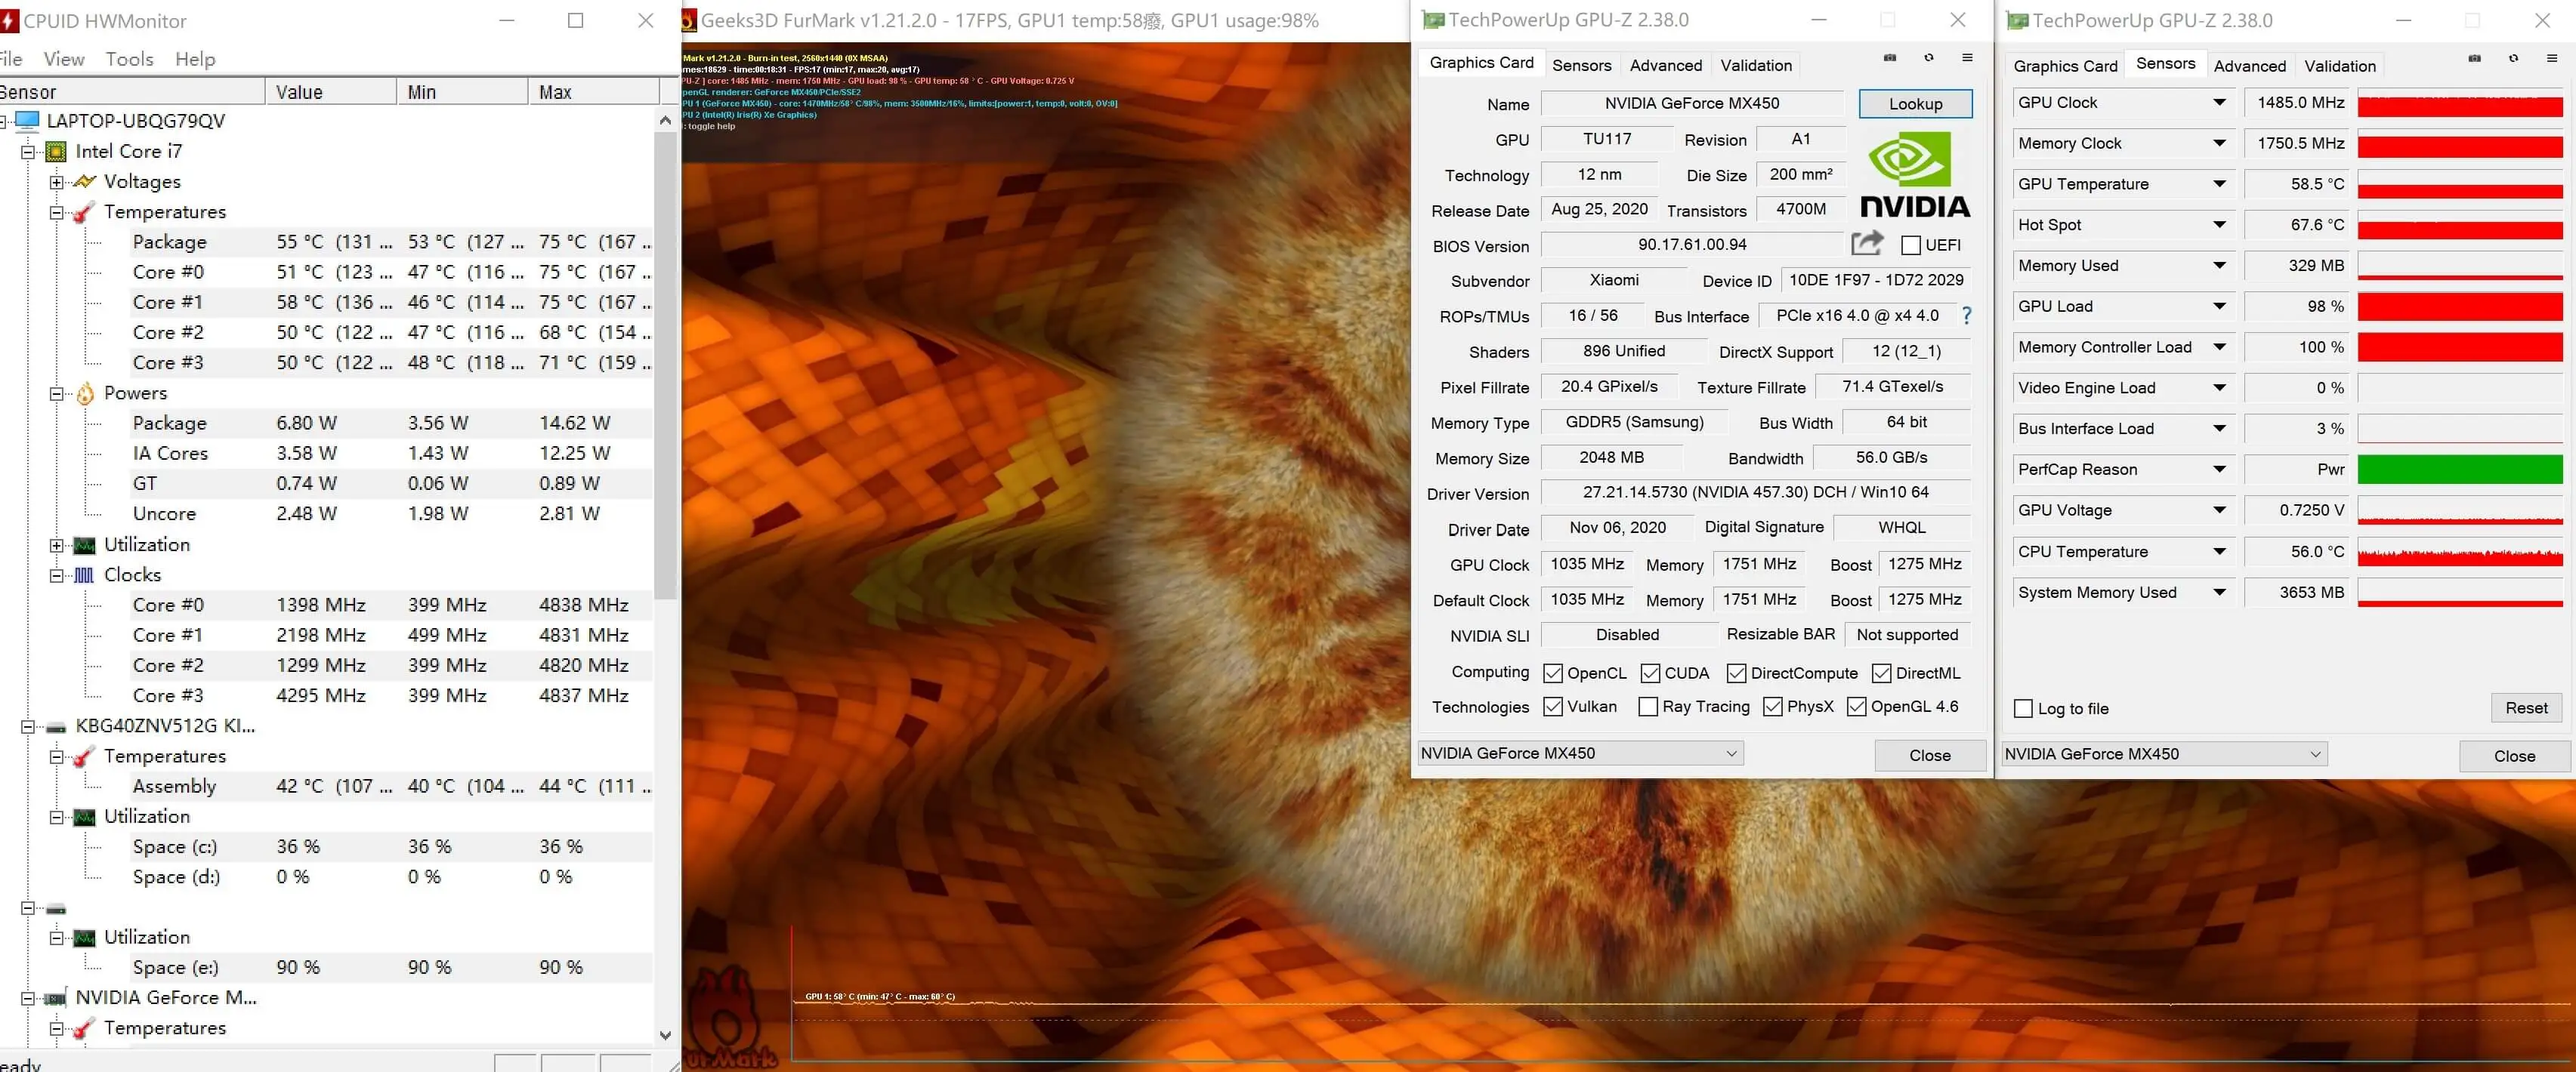
Task: Click the Bus Interface Load sensor icon
Action: (2219, 429)
